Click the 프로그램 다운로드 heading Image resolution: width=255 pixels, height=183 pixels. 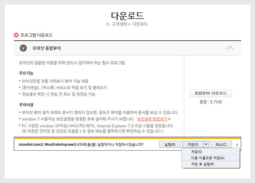37,35
